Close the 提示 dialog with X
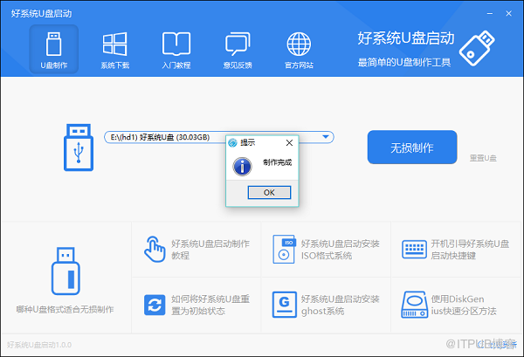This screenshot has width=524, height=357. (289, 143)
